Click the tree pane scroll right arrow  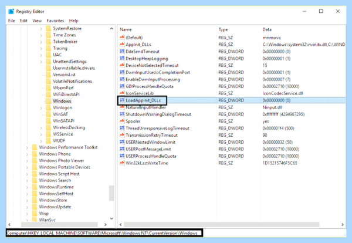[105, 224]
